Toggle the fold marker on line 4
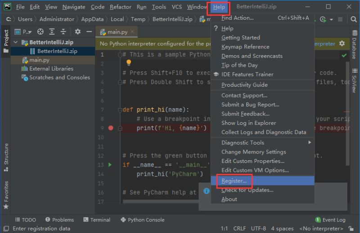Screen dimensions: 360x233 (x=120, y=82)
